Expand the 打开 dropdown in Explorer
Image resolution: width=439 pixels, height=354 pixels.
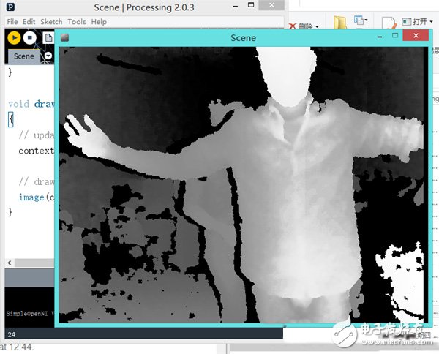[x=432, y=23]
